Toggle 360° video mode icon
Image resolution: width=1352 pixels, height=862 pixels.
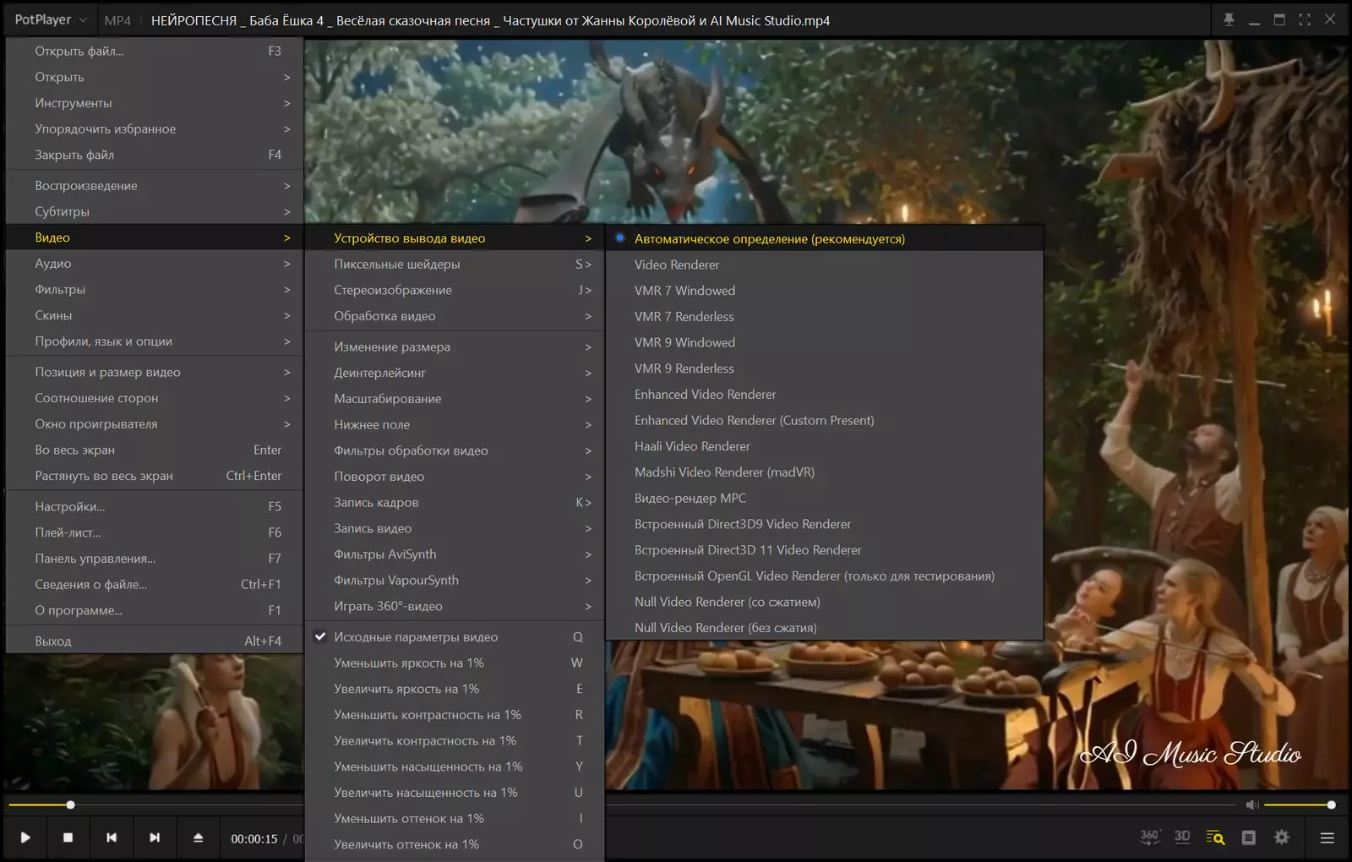1149,837
